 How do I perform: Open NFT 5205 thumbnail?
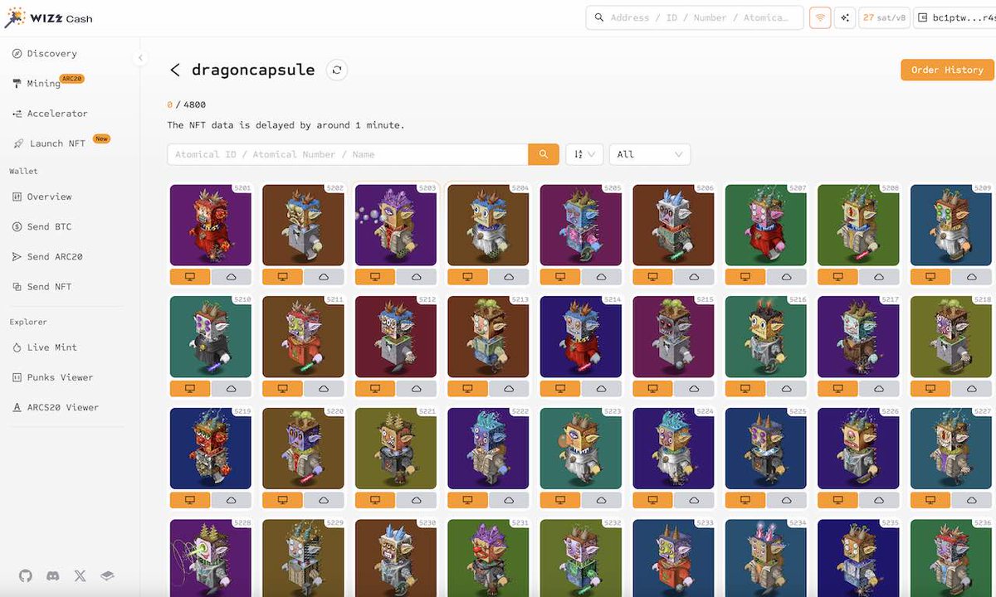[581, 225]
